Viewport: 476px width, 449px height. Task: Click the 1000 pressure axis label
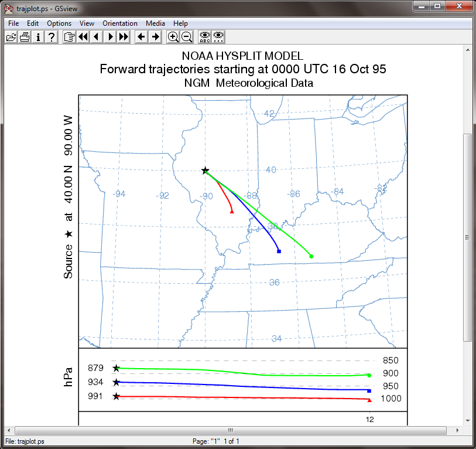391,398
